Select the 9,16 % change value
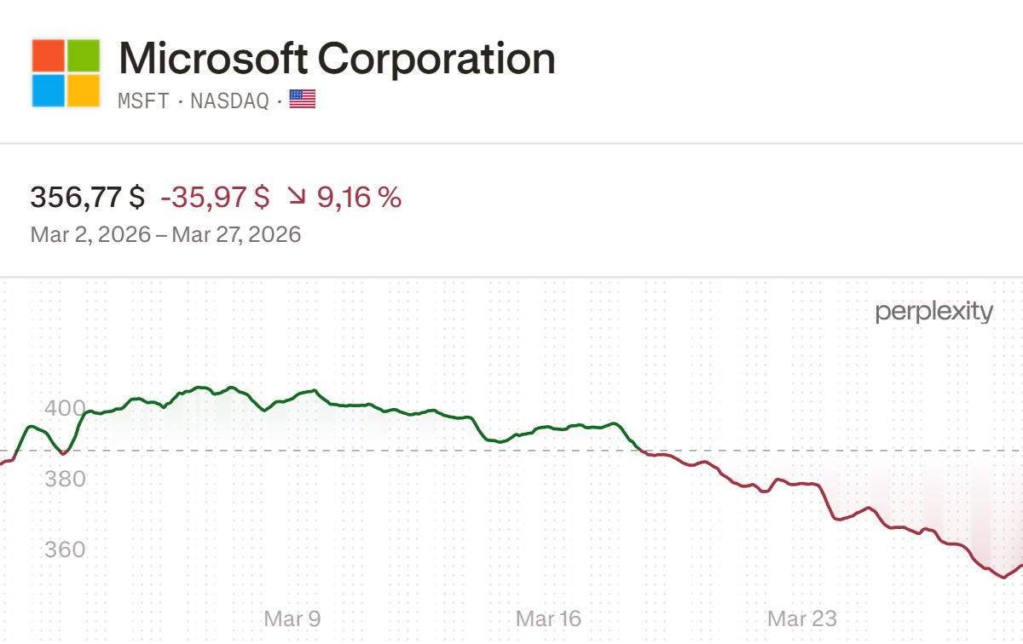1023x644 pixels. 359,198
